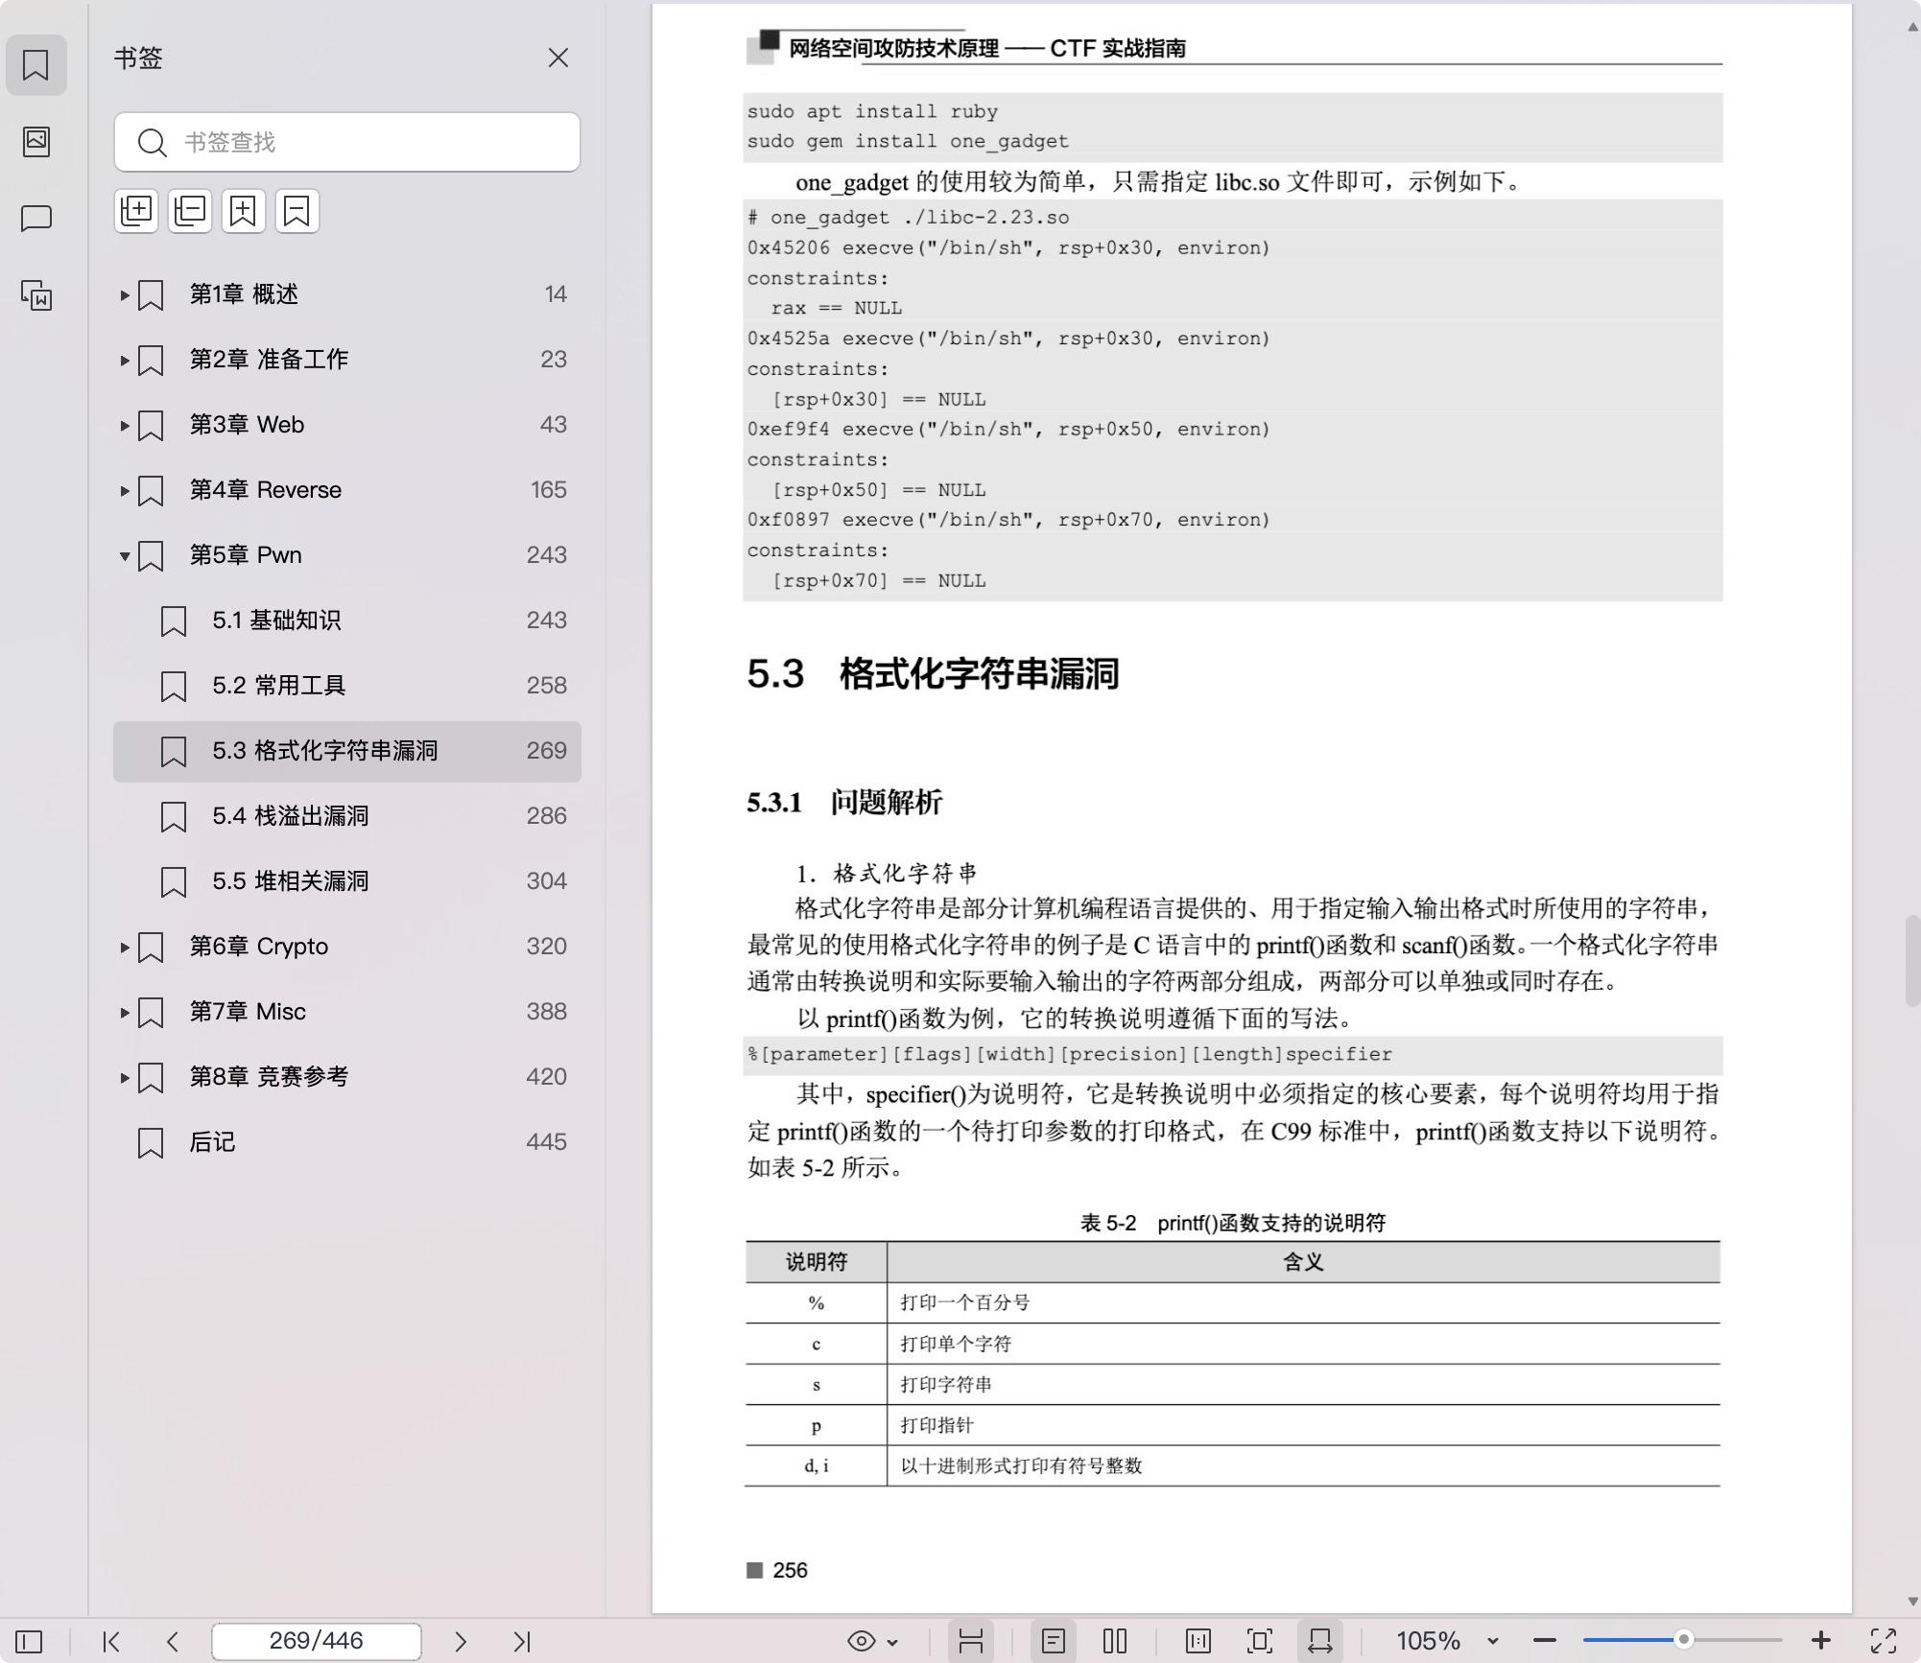Expand the 第8章 竞赛参考 chapter
The image size is (1921, 1663).
point(124,1077)
